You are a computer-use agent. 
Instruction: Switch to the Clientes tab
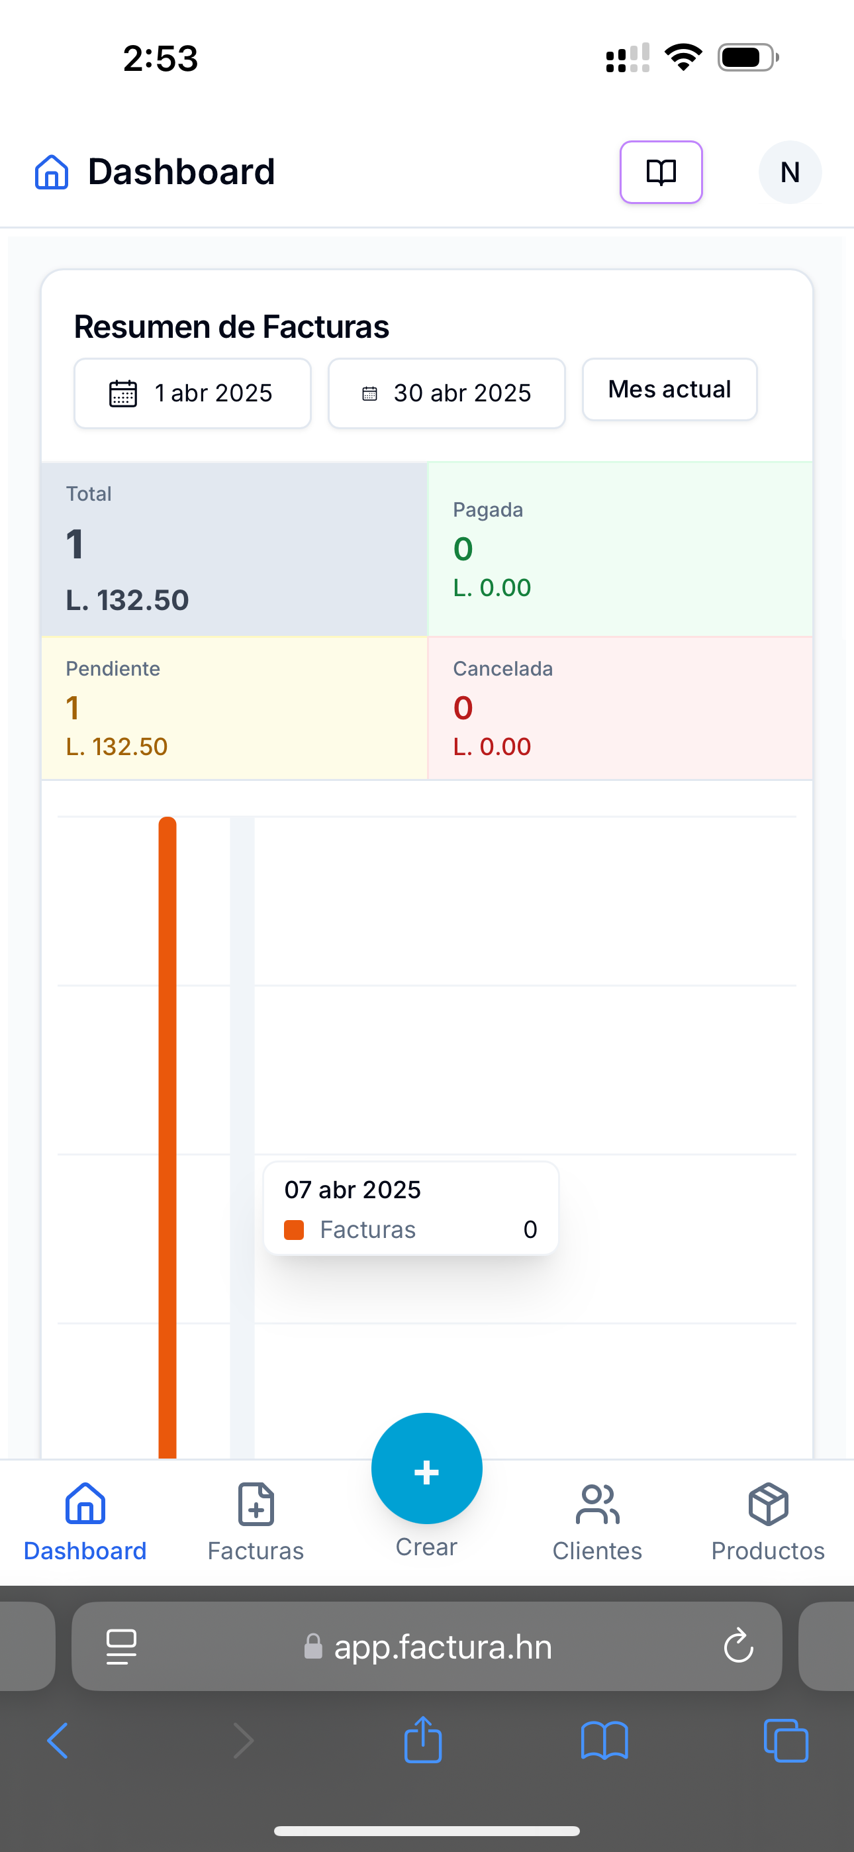click(596, 1521)
